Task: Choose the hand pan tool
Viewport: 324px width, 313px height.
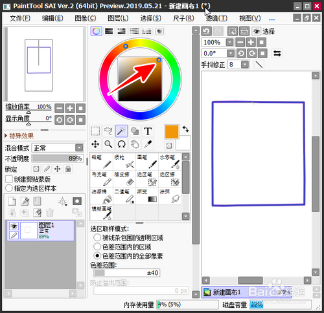Action: [x=135, y=144]
